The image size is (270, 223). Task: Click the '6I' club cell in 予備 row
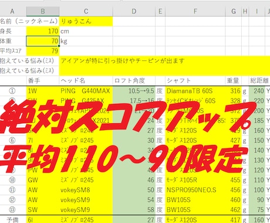coord(43,219)
